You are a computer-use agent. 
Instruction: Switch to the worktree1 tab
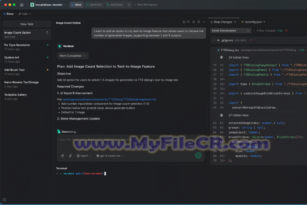pyautogui.click(x=94, y=5)
